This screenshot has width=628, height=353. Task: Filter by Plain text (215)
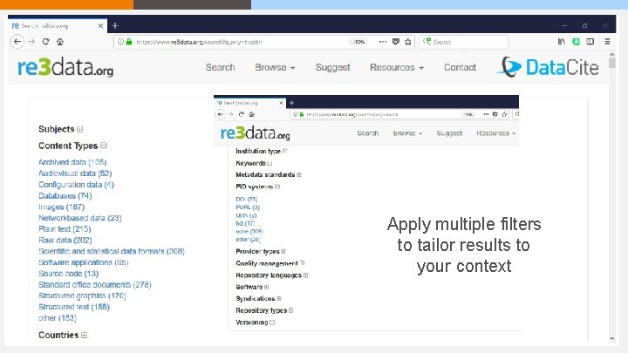tap(65, 229)
